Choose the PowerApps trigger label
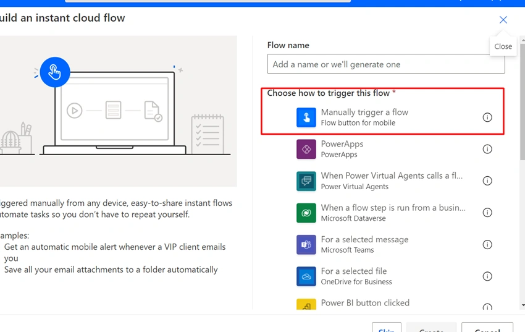Image resolution: width=525 pixels, height=332 pixels. pos(342,144)
